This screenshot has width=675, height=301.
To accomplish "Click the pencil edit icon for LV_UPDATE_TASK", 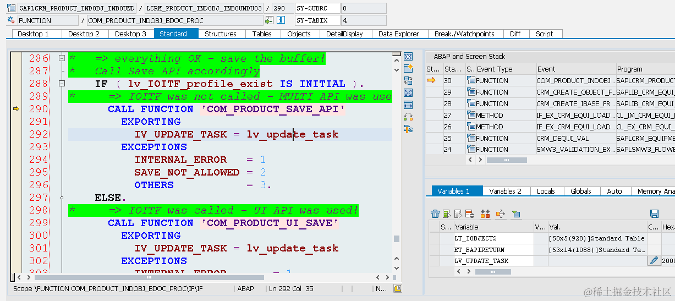I will 654,261.
